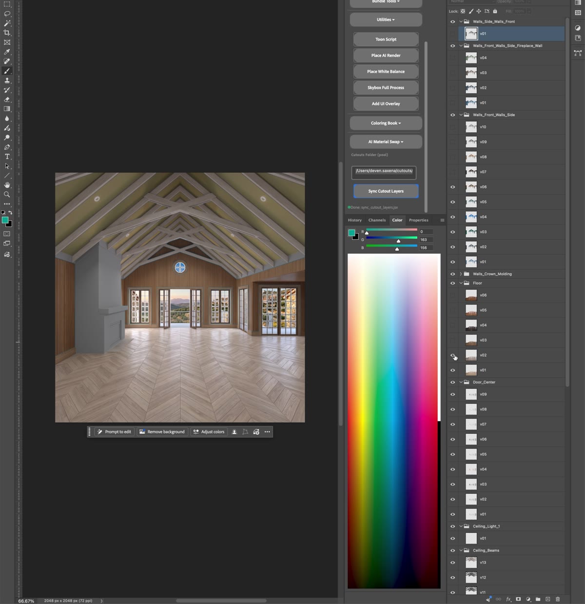Swap foreground and background colors
The height and width of the screenshot is (604, 585).
(x=10, y=213)
